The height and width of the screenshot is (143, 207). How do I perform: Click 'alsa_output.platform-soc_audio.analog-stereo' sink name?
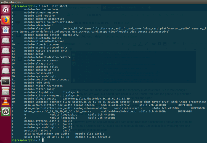(x=59, y=105)
